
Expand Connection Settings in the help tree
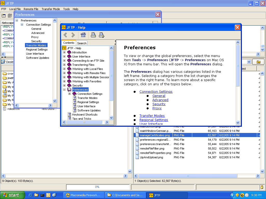point(69,94)
